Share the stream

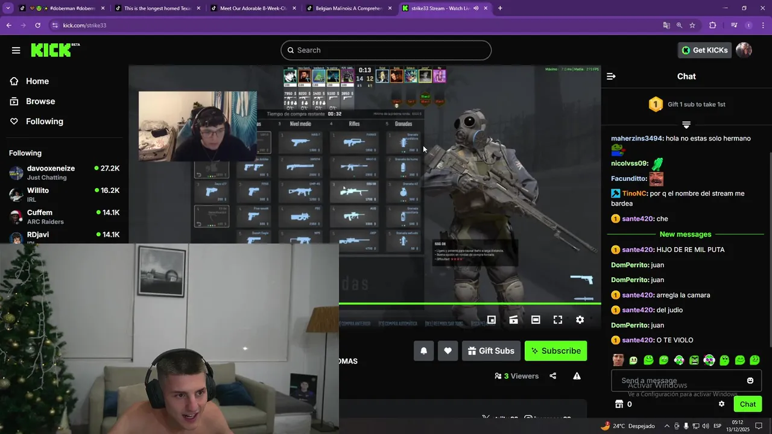point(553,376)
